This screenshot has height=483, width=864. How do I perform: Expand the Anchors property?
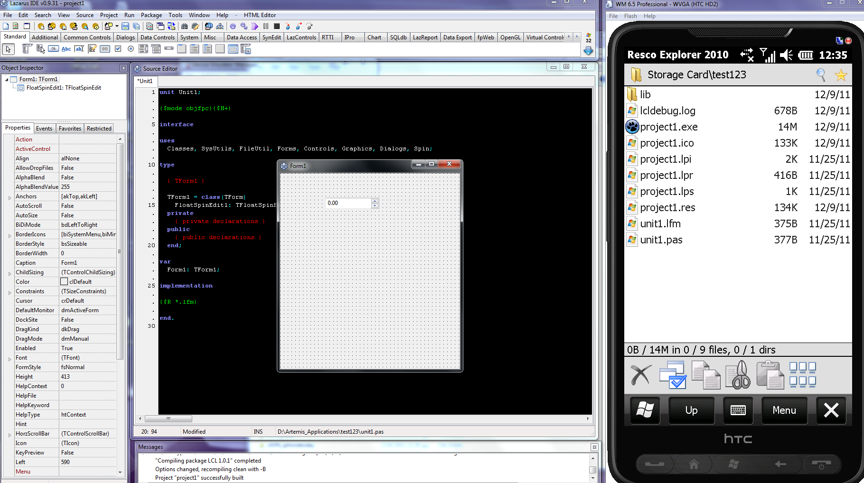tap(9, 197)
